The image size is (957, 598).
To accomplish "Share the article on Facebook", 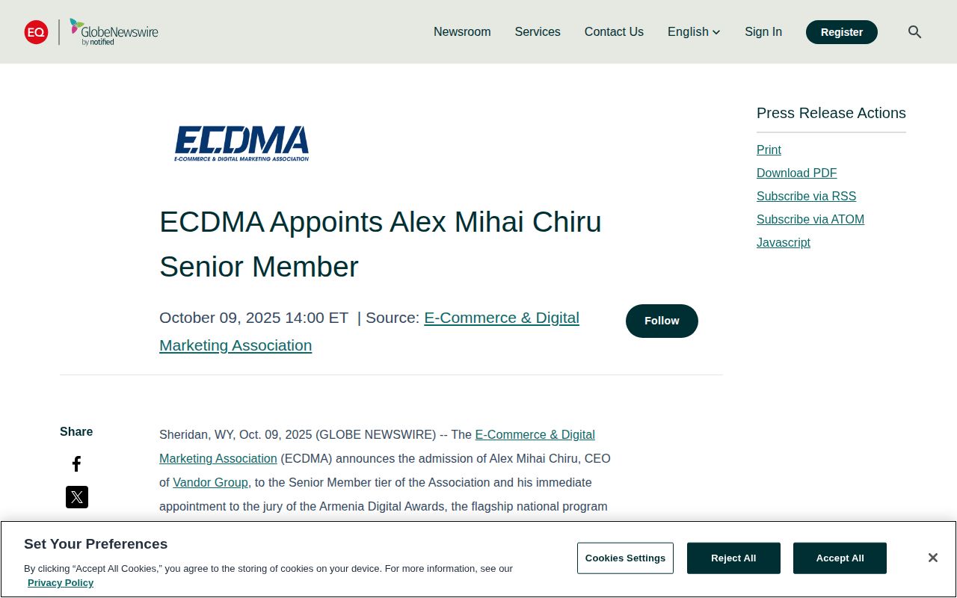I will coord(76,463).
